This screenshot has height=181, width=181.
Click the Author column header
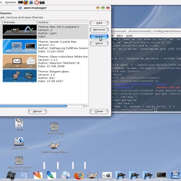(x=62, y=22)
